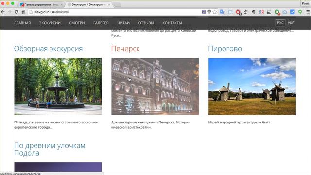The width and height of the screenshot is (311, 175).
Task: Open the ГАЛЕРЕЯ menu item
Action: coord(101,23)
